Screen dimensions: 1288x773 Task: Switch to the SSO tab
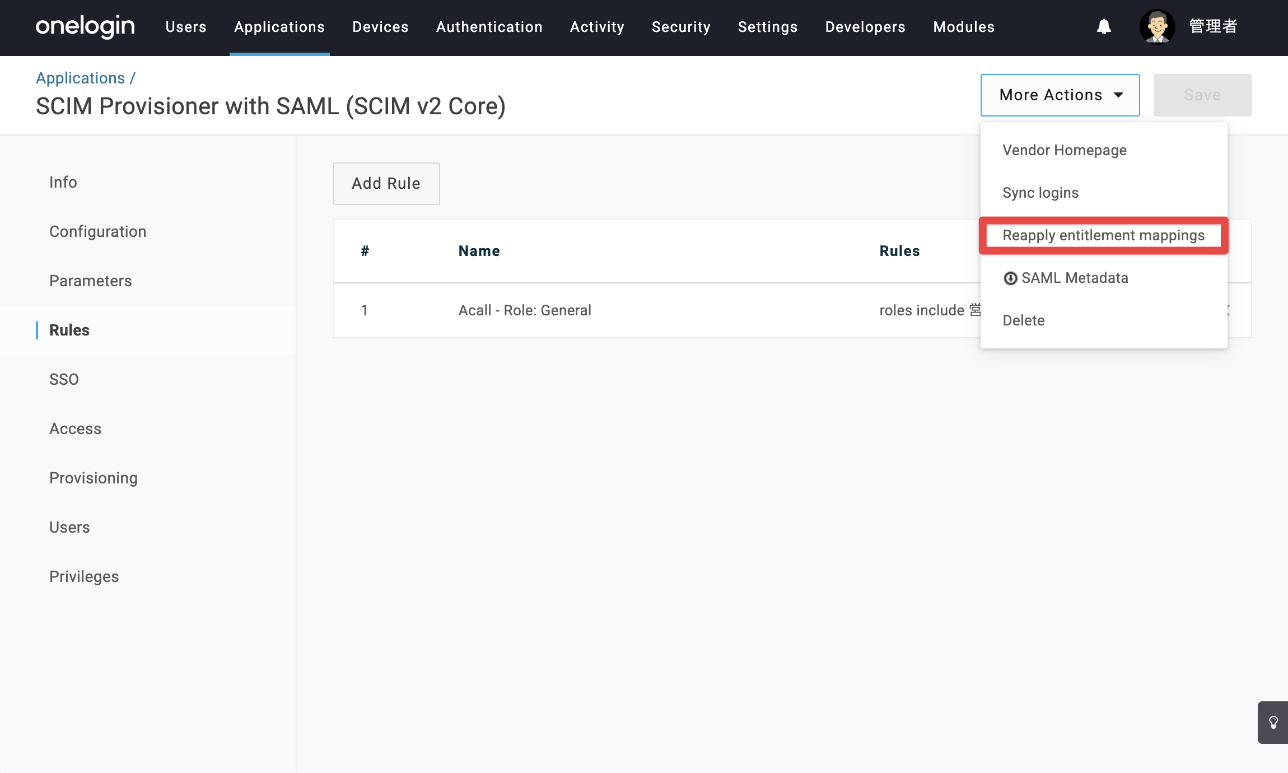coord(64,379)
